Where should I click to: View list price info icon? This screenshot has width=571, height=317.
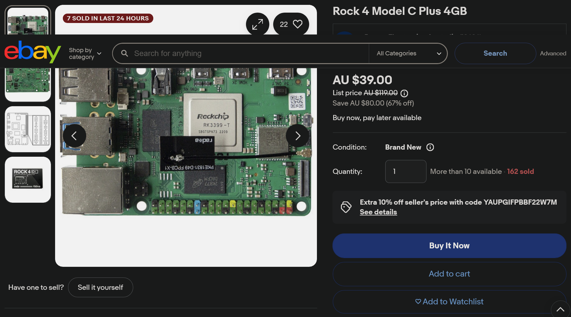coord(404,93)
